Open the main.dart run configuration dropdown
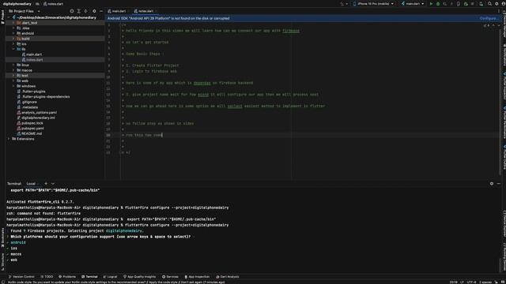The height and width of the screenshot is (284, 506). [413, 4]
